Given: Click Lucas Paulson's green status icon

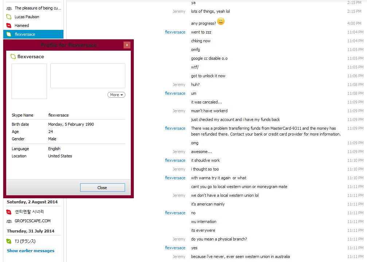Looking at the screenshot, I should (9, 17).
